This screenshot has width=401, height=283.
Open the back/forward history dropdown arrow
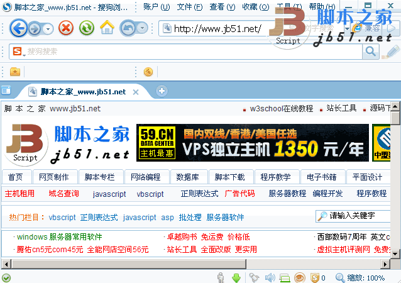pos(48,29)
